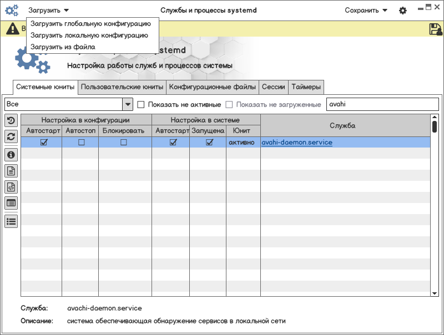The width and height of the screenshot is (444, 335).
Task: Collapse the 'Загрузить' dropdown menu
Action: tap(49, 11)
